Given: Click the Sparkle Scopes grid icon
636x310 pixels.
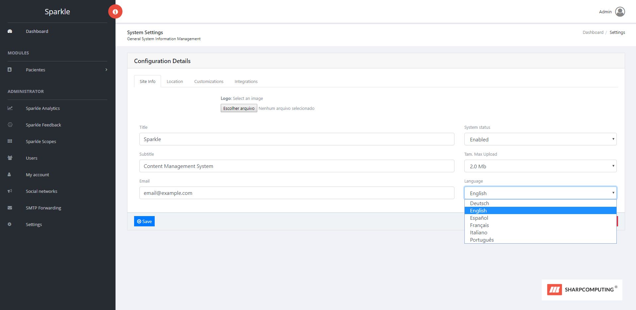Looking at the screenshot, I should click(x=10, y=141).
